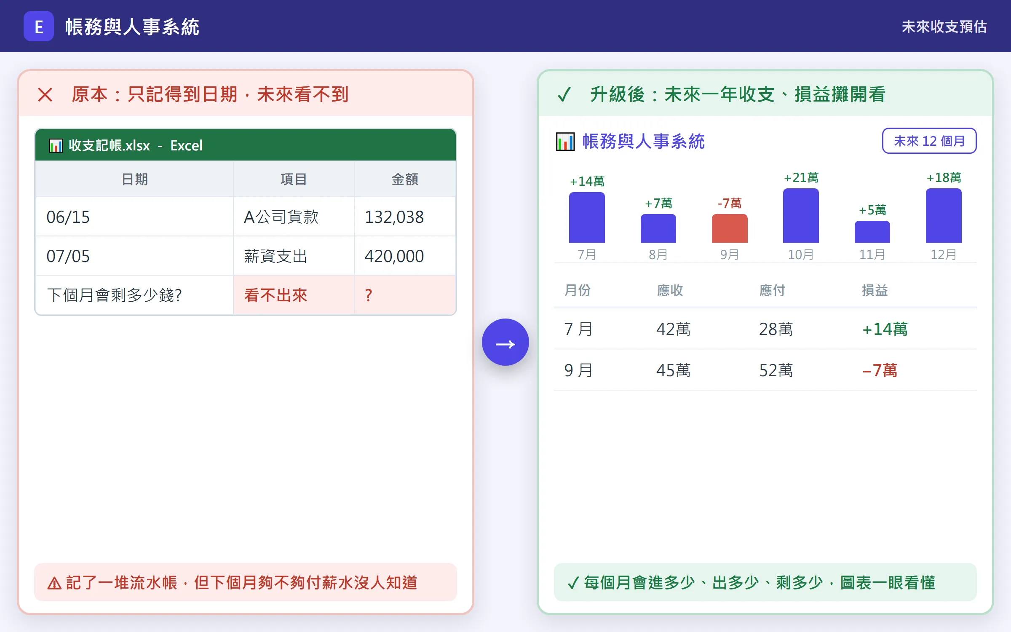Click chart icon beside purple 帳務與人事系統 heading
Screen dimensions: 1011x632
[565, 142]
